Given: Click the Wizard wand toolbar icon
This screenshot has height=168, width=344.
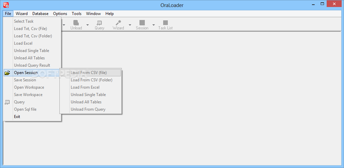Looking at the screenshot, I should pos(118,23).
